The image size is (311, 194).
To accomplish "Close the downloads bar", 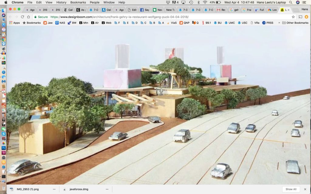I will coord(305,189).
